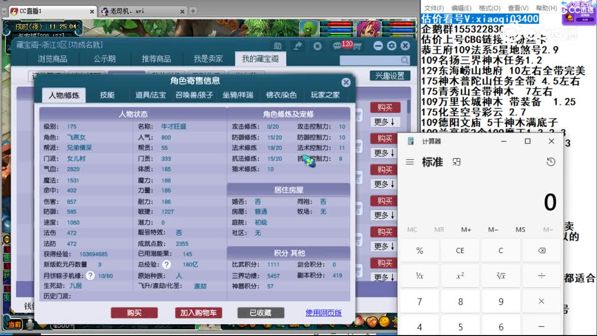The width and height of the screenshot is (597, 336).
Task: Click the M+ memory add key
Action: coord(466,230)
